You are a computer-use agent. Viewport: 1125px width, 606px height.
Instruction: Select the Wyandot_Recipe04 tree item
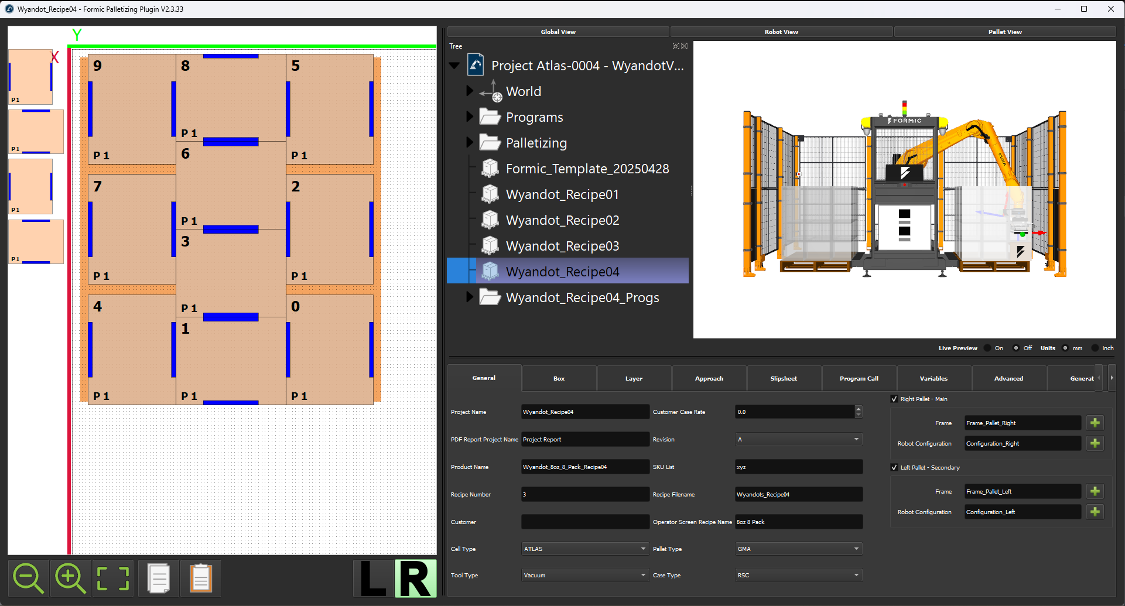(567, 271)
